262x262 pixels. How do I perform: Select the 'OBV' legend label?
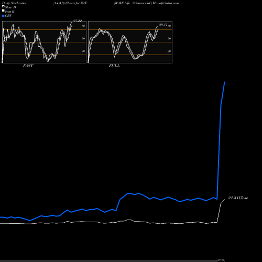pyautogui.click(x=8, y=16)
